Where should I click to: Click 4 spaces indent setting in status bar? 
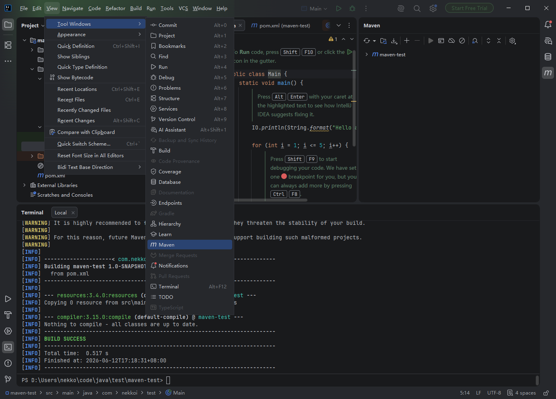coord(521,393)
